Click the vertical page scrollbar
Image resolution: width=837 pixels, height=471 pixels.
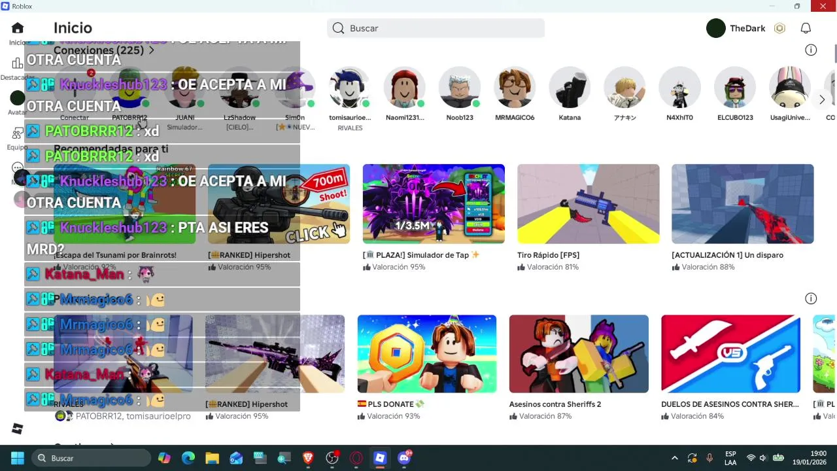(x=835, y=52)
